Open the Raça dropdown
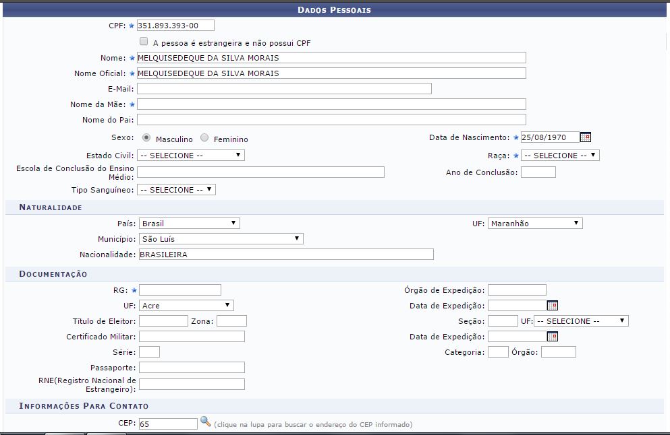The image size is (670, 435). [x=559, y=156]
